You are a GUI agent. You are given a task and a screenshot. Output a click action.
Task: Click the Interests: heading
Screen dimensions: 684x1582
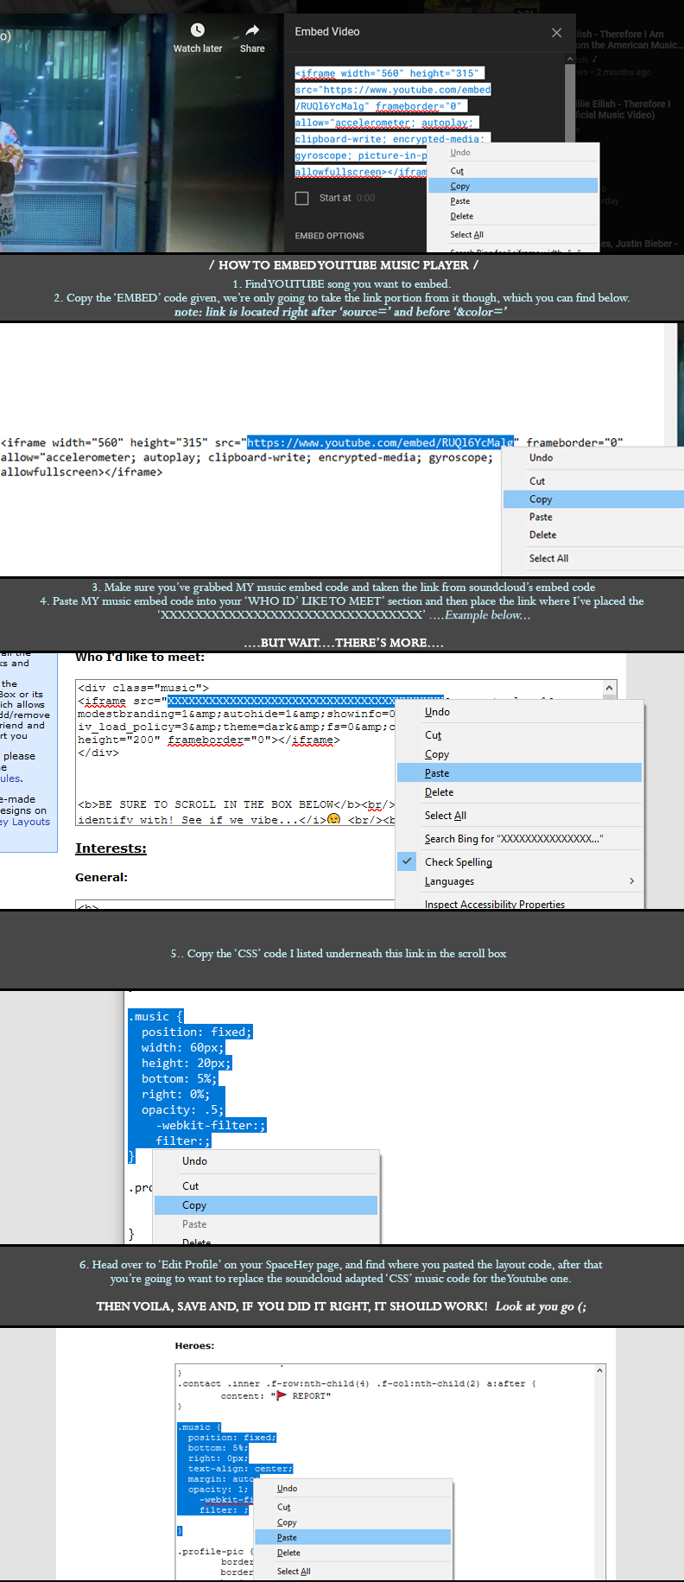(111, 848)
